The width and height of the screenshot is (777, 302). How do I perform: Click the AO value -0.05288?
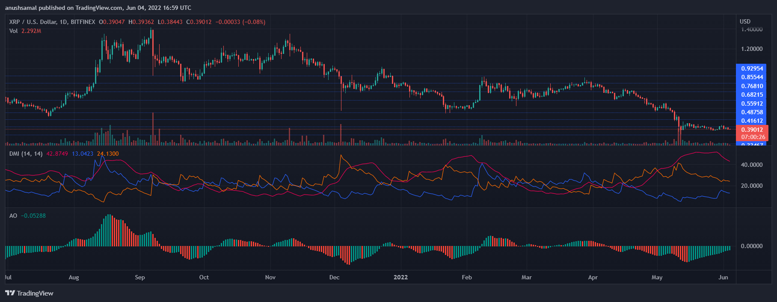[x=33, y=216]
